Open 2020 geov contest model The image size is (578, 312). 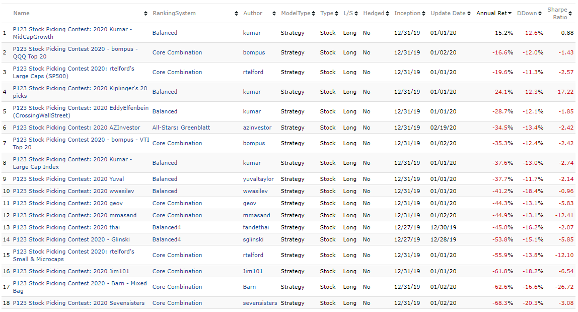pos(68,203)
